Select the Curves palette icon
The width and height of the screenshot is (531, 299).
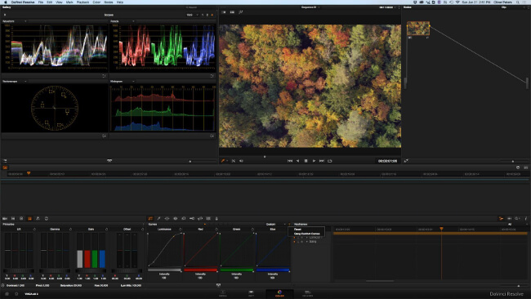(150, 218)
